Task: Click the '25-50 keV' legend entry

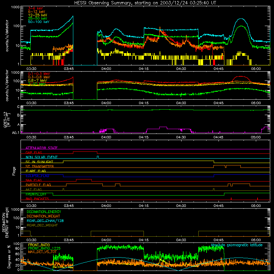Action: [38, 18]
